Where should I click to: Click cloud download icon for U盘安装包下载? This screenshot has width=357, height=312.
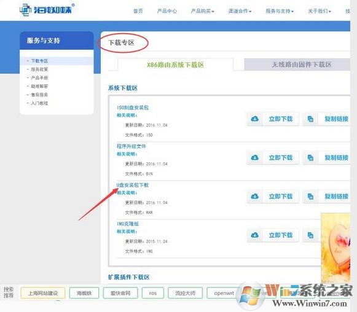click(254, 196)
